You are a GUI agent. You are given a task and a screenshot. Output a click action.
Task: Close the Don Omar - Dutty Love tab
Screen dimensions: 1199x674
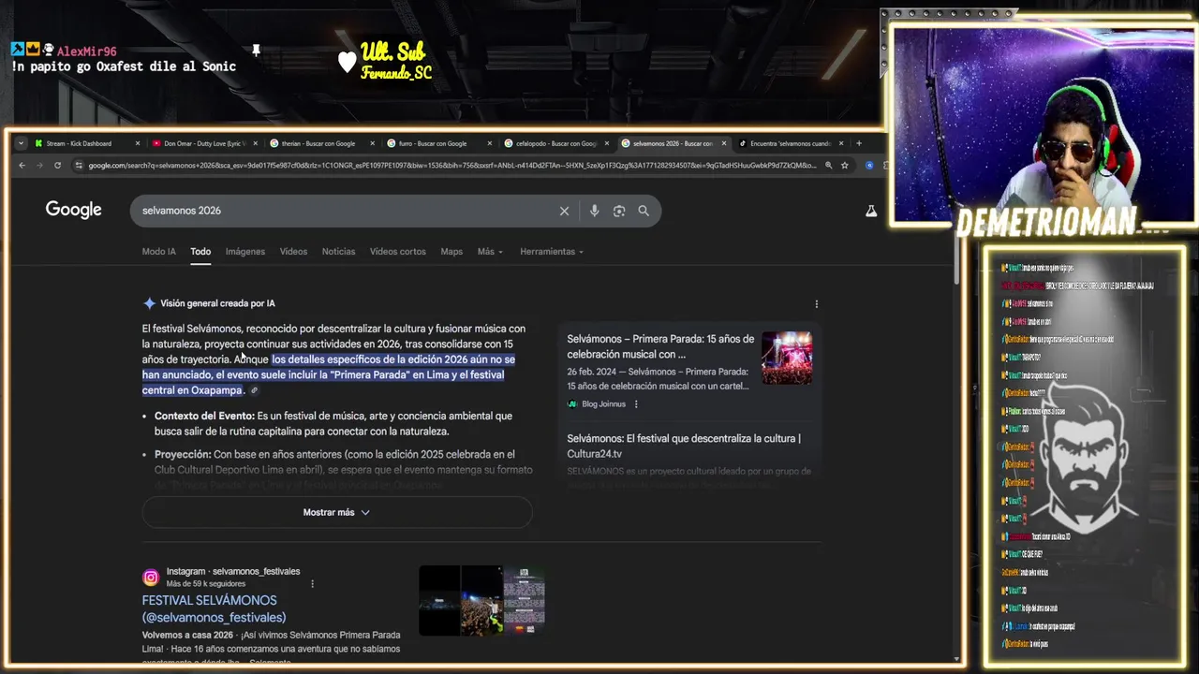[x=255, y=143]
